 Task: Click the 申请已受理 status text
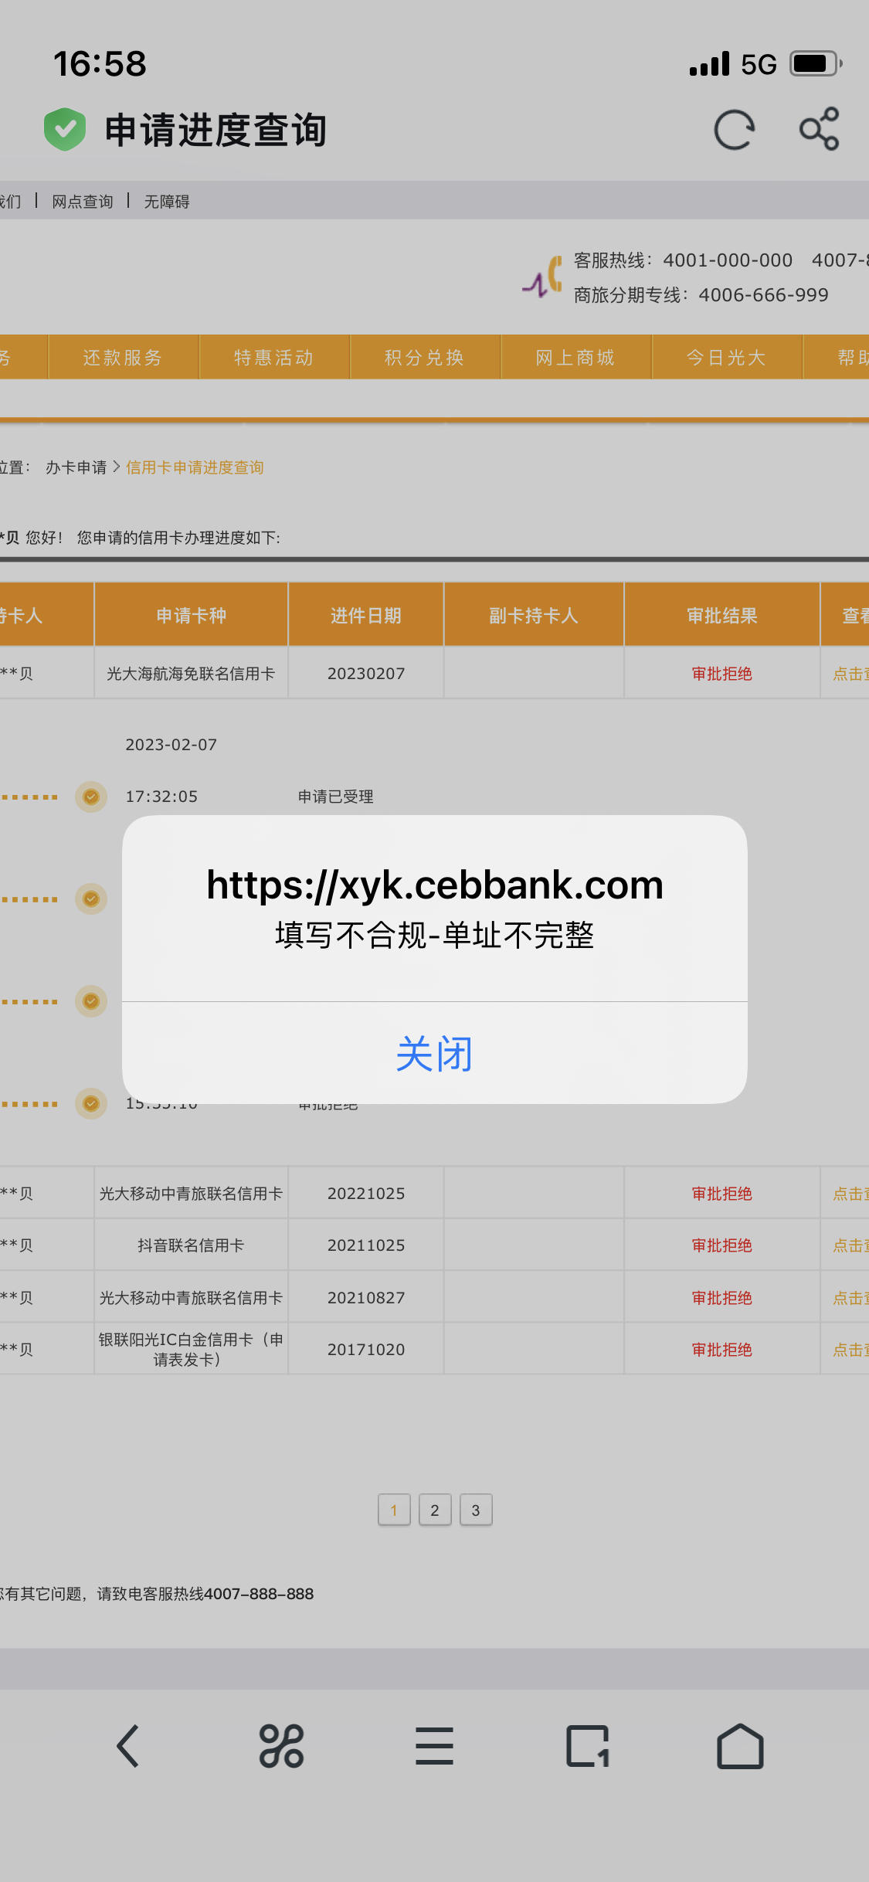tap(336, 797)
